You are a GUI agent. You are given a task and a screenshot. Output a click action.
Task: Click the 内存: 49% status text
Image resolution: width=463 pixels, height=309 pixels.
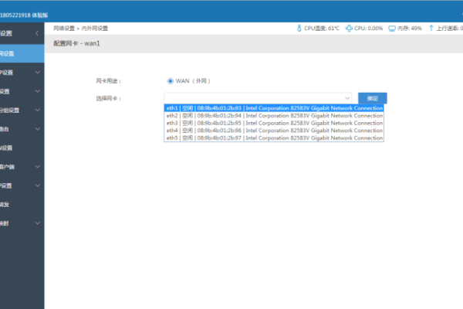click(410, 29)
